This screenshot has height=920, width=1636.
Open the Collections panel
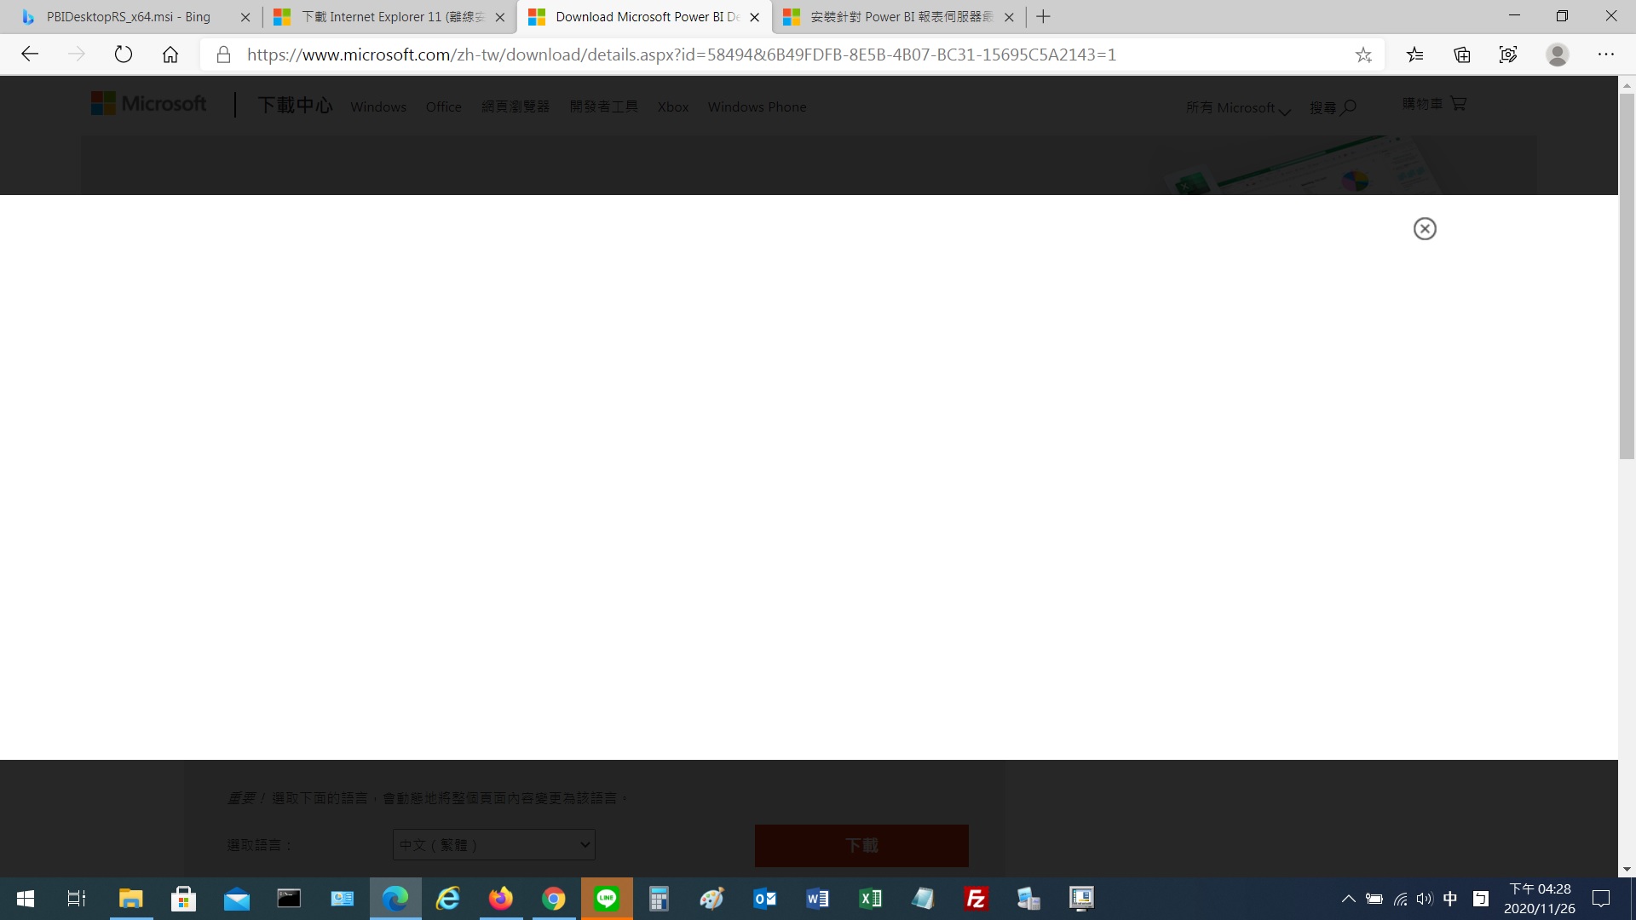pos(1462,55)
